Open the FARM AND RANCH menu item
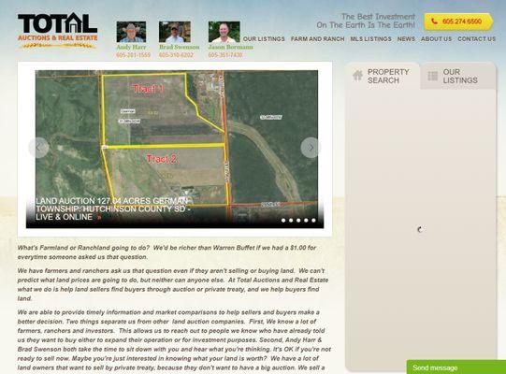The image size is (506, 374). pyautogui.click(x=318, y=39)
